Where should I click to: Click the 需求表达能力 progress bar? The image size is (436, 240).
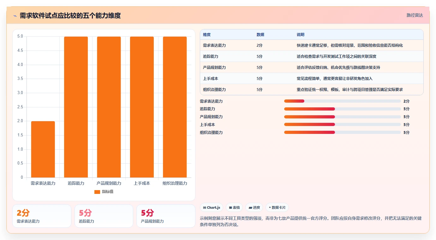(342, 101)
